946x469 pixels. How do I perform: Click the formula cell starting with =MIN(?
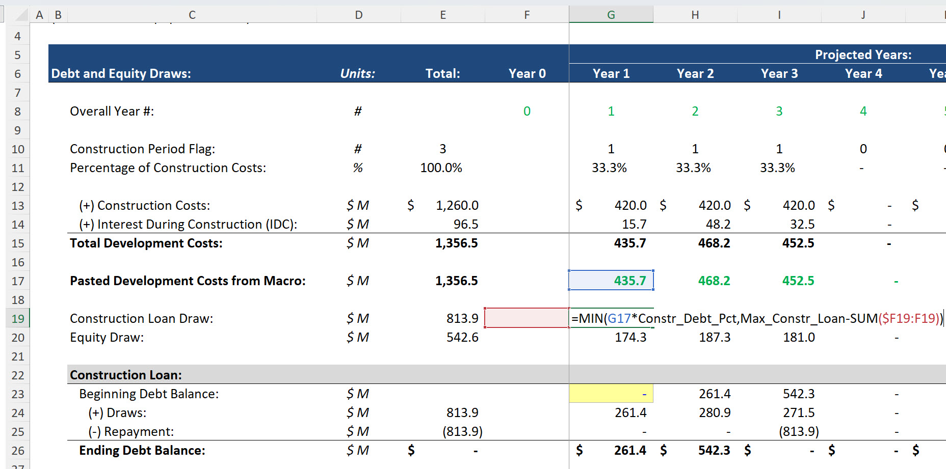[x=757, y=318]
